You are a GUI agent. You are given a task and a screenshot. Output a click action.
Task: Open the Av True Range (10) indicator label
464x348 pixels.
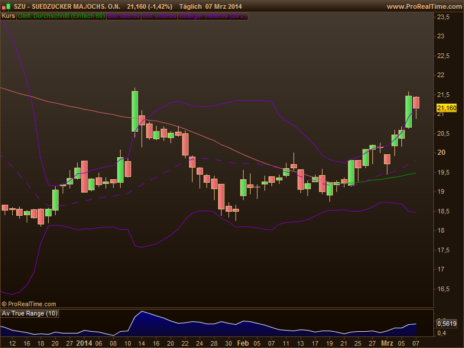click(x=30, y=313)
